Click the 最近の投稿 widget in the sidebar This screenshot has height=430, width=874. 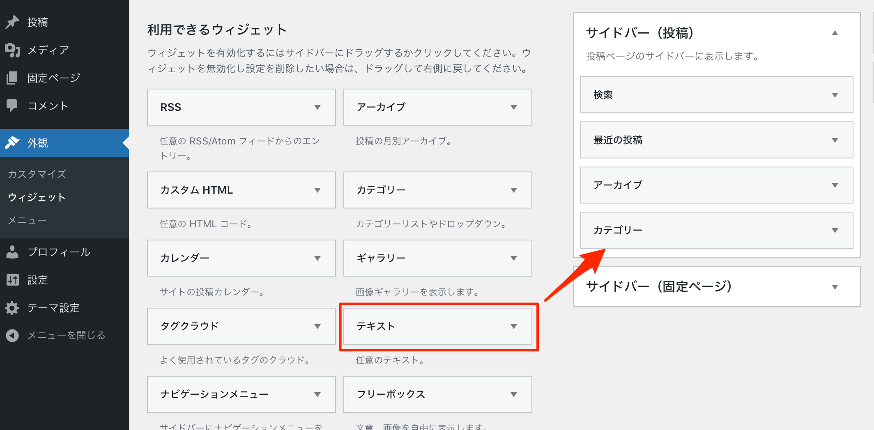pos(618,140)
